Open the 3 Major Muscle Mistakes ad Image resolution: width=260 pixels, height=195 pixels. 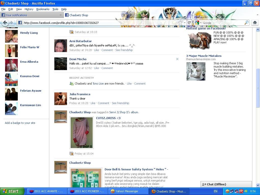point(204,56)
